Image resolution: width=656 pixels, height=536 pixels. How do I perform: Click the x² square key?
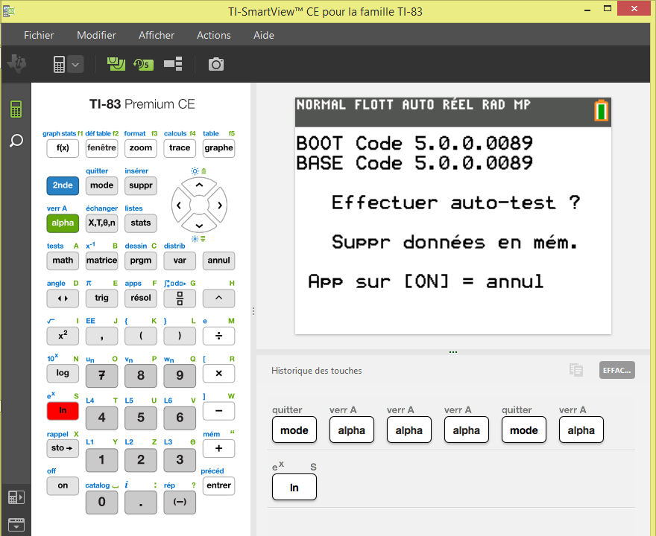point(63,336)
